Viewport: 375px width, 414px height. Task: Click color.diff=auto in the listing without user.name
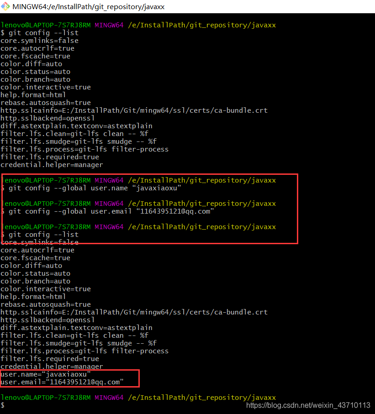pos(31,64)
